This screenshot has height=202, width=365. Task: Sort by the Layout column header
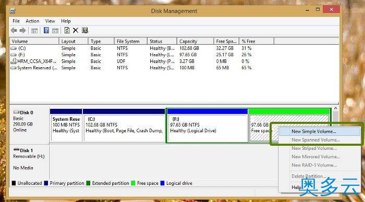click(74, 41)
